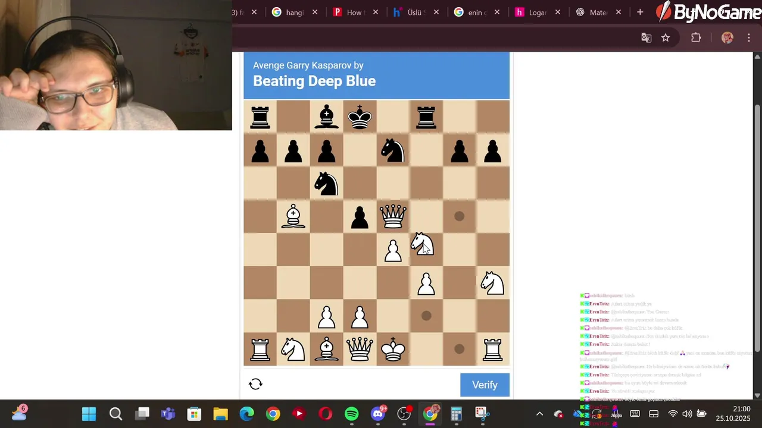This screenshot has width=762, height=428.
Task: Open Discord from the taskbar
Action: coord(378,414)
